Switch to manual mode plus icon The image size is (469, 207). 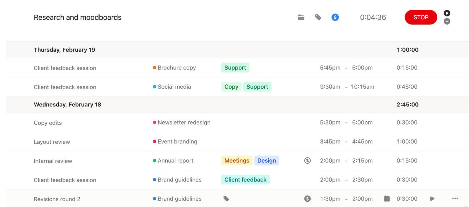[447, 21]
